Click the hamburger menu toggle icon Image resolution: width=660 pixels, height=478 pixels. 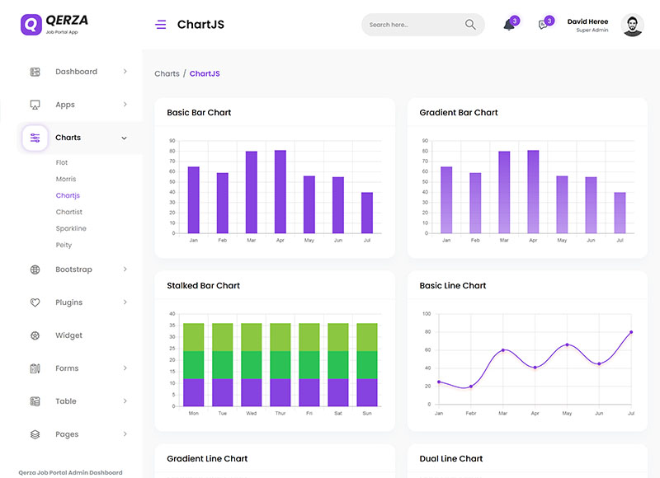tap(160, 25)
